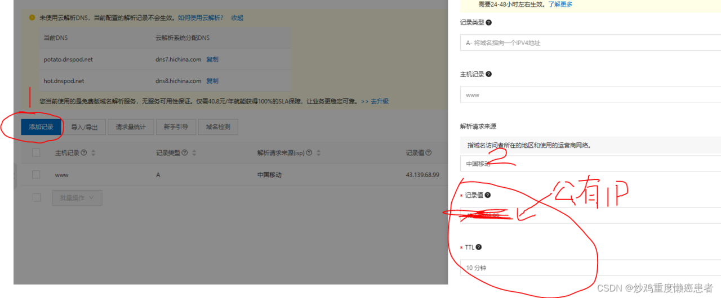Click the record value 43.139.68.99
This screenshot has width=721, height=298.
[422, 175]
